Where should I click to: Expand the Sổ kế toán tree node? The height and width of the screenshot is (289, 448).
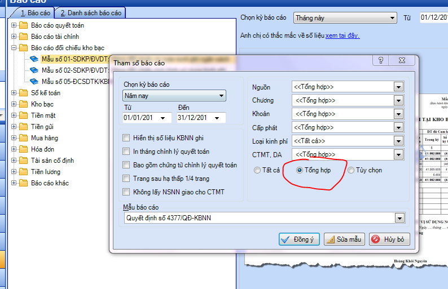point(14,93)
